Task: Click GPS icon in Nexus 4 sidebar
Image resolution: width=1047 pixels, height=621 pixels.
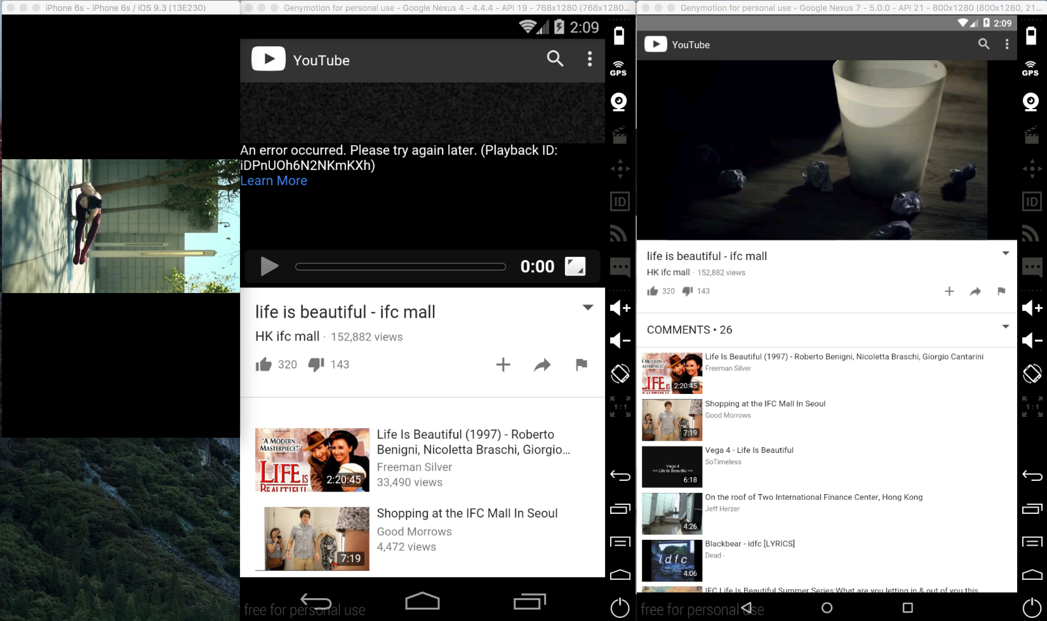Action: [x=618, y=68]
